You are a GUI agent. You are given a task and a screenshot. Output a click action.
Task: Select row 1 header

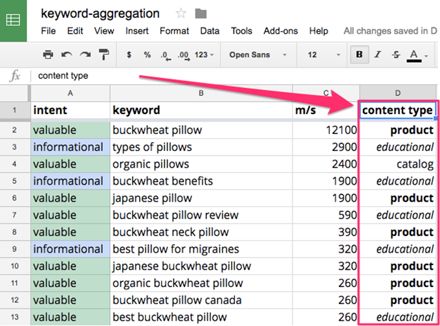tap(14, 110)
